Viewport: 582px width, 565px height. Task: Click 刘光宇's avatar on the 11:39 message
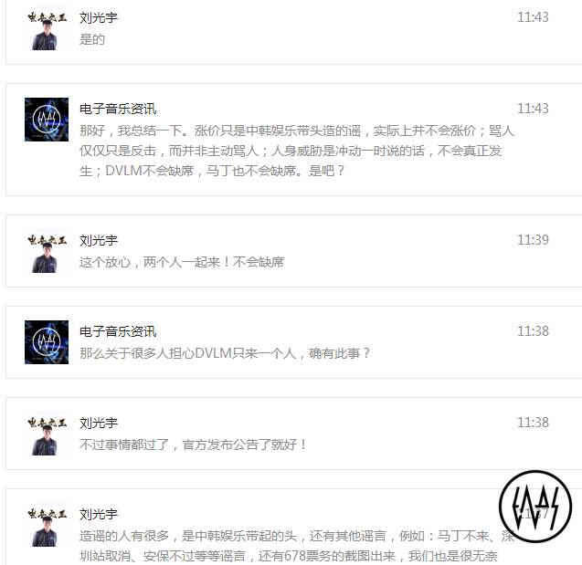47,251
